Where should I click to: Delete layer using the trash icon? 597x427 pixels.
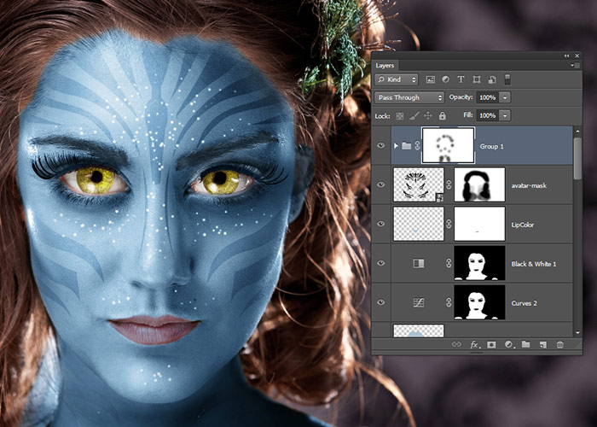pos(560,344)
